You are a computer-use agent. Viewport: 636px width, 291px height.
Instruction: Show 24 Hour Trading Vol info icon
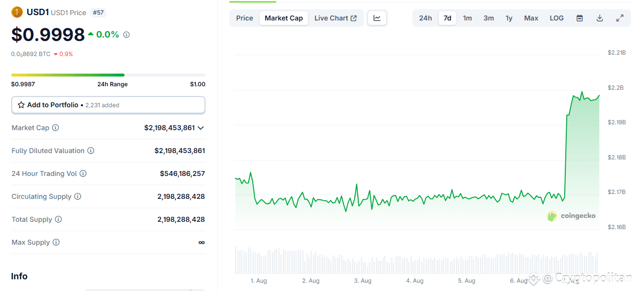pyautogui.click(x=83, y=174)
